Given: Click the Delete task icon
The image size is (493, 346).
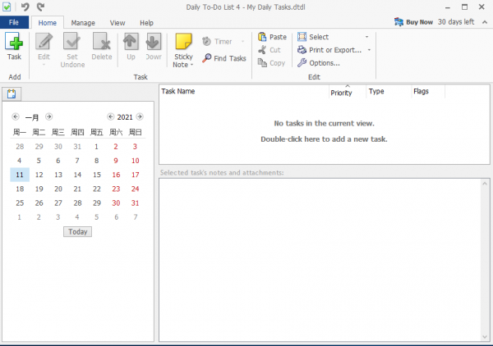Looking at the screenshot, I should [102, 41].
